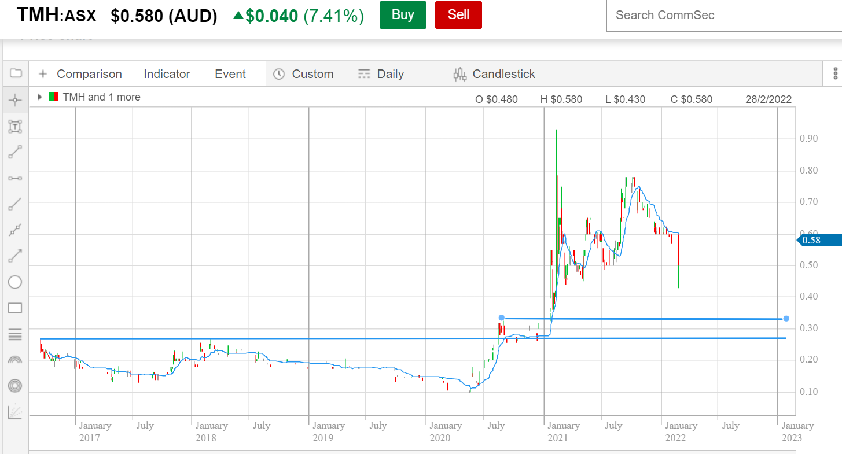The width and height of the screenshot is (842, 454).
Task: Choose the ellipse drawing tool
Action: 15,282
